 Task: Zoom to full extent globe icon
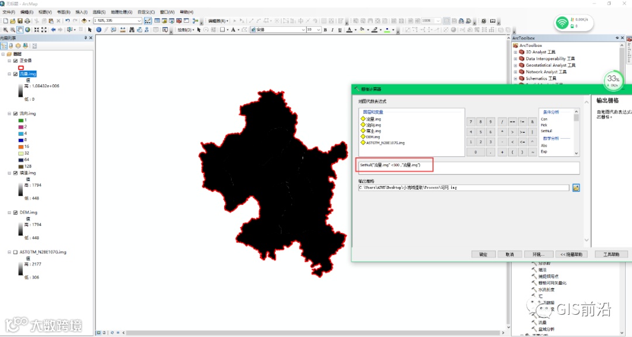[x=28, y=30]
